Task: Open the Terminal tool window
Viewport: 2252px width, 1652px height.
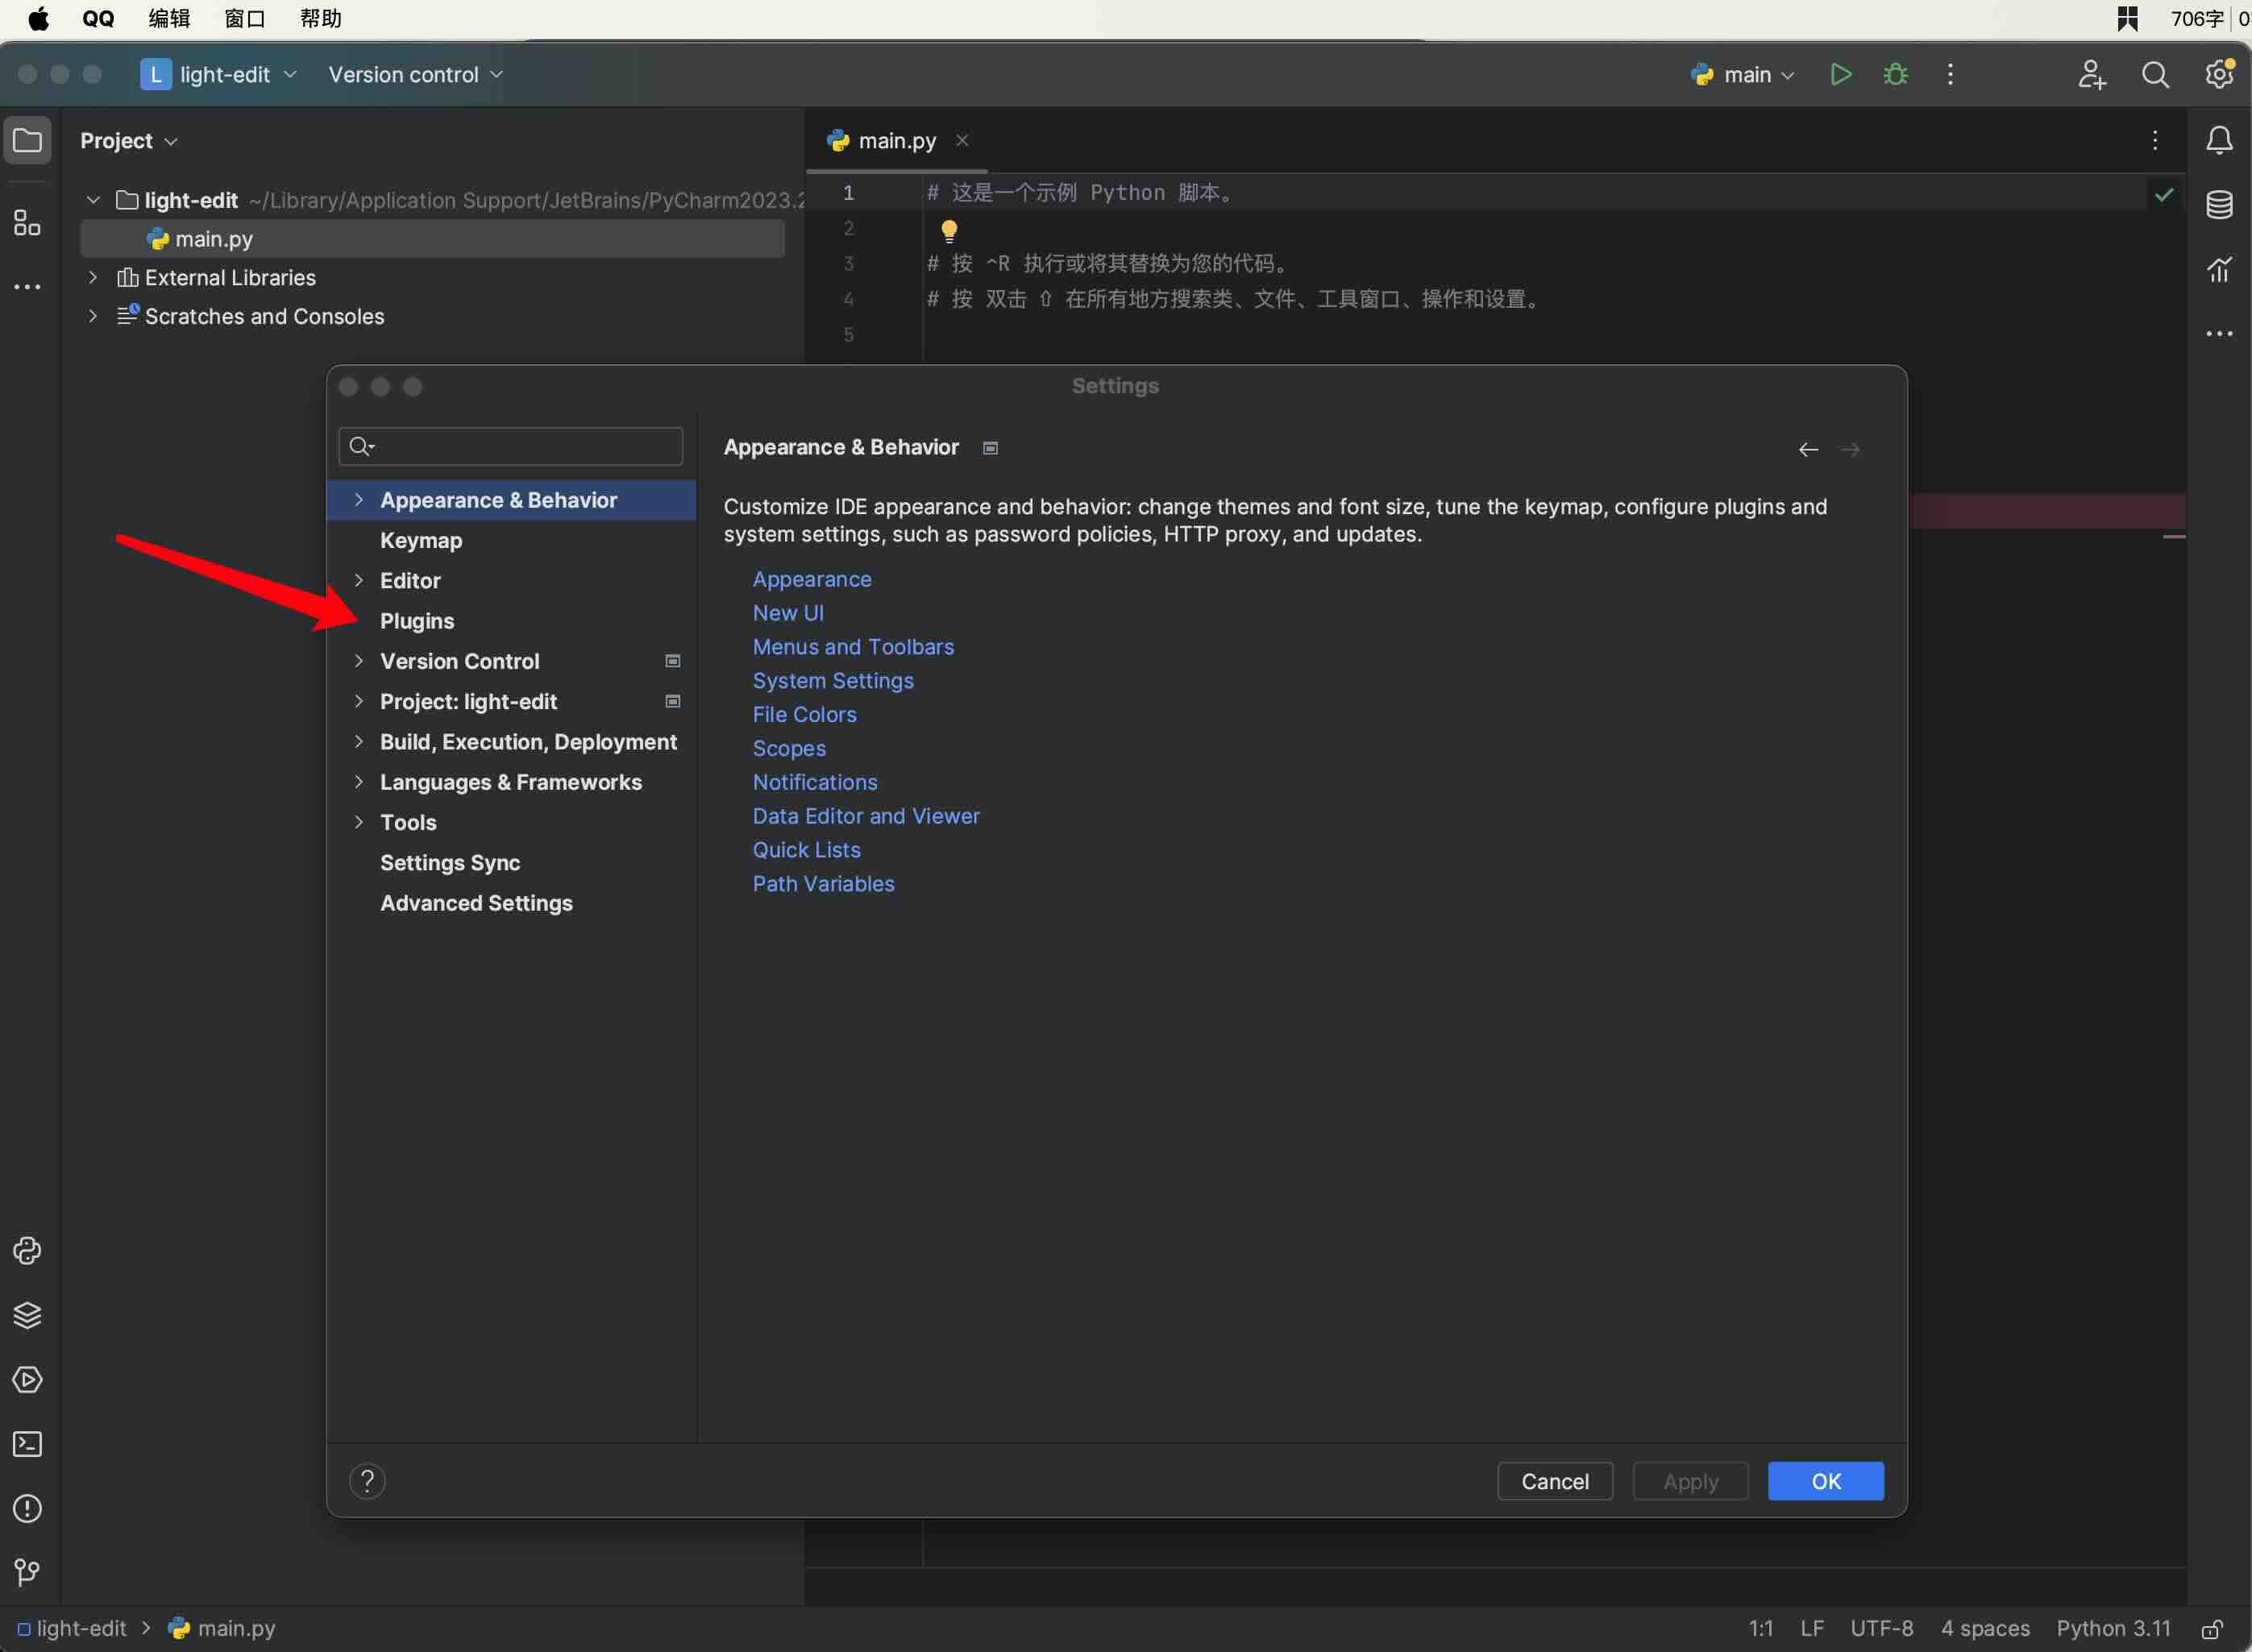Action: pyautogui.click(x=27, y=1444)
